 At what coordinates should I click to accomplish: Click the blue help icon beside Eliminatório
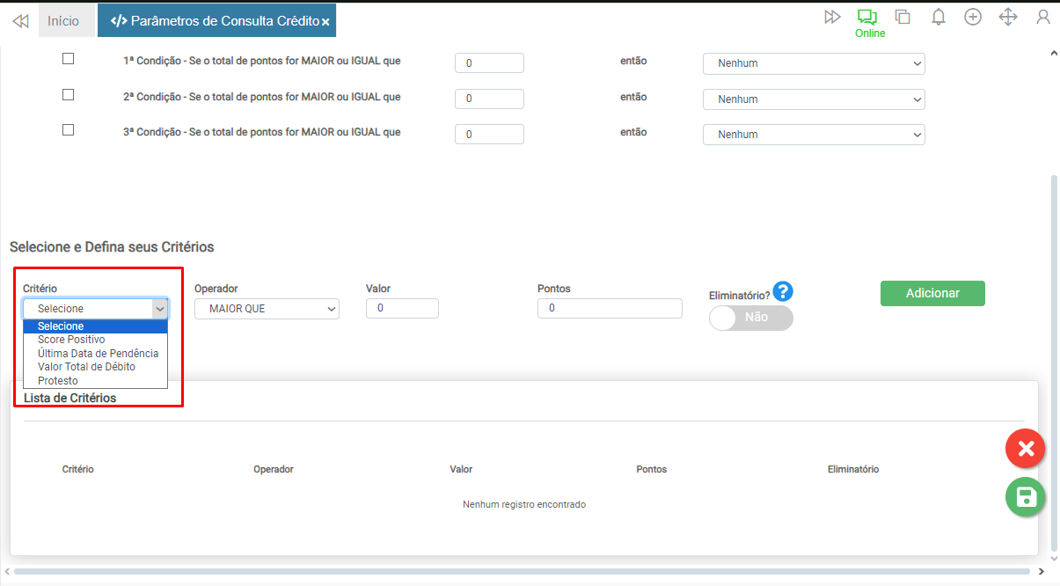(784, 291)
